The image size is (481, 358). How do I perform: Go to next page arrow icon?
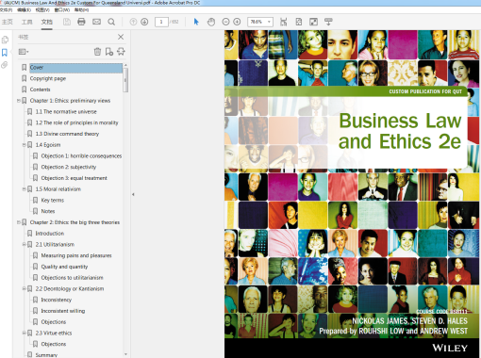(x=144, y=22)
